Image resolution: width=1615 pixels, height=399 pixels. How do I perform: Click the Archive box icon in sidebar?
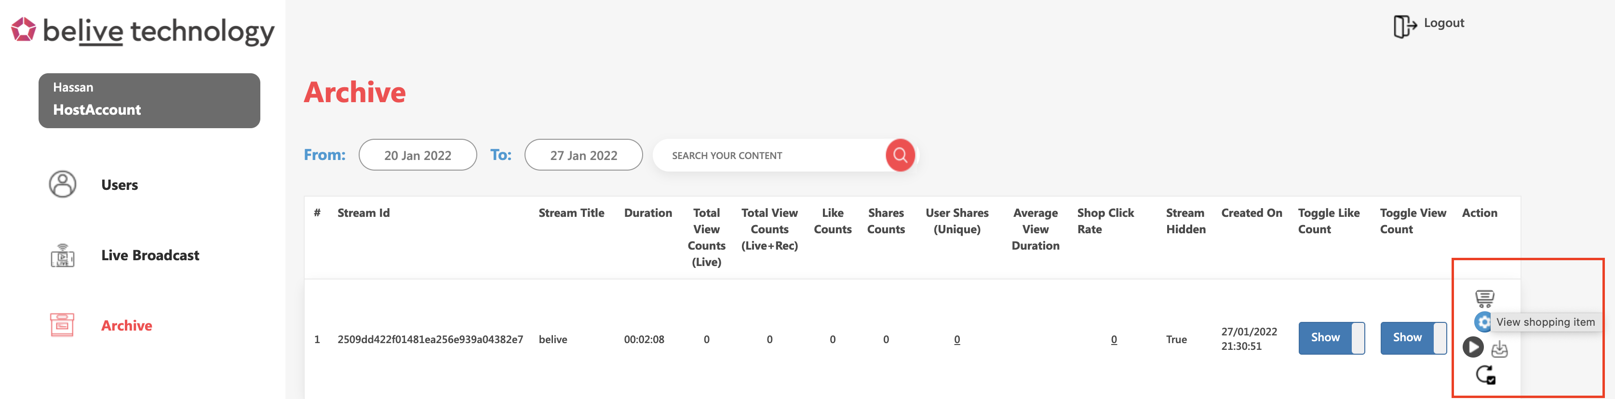tap(62, 325)
